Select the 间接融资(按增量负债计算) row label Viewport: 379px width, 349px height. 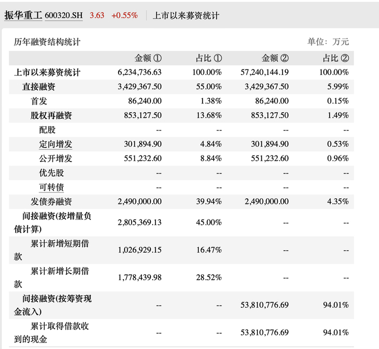tap(53, 223)
